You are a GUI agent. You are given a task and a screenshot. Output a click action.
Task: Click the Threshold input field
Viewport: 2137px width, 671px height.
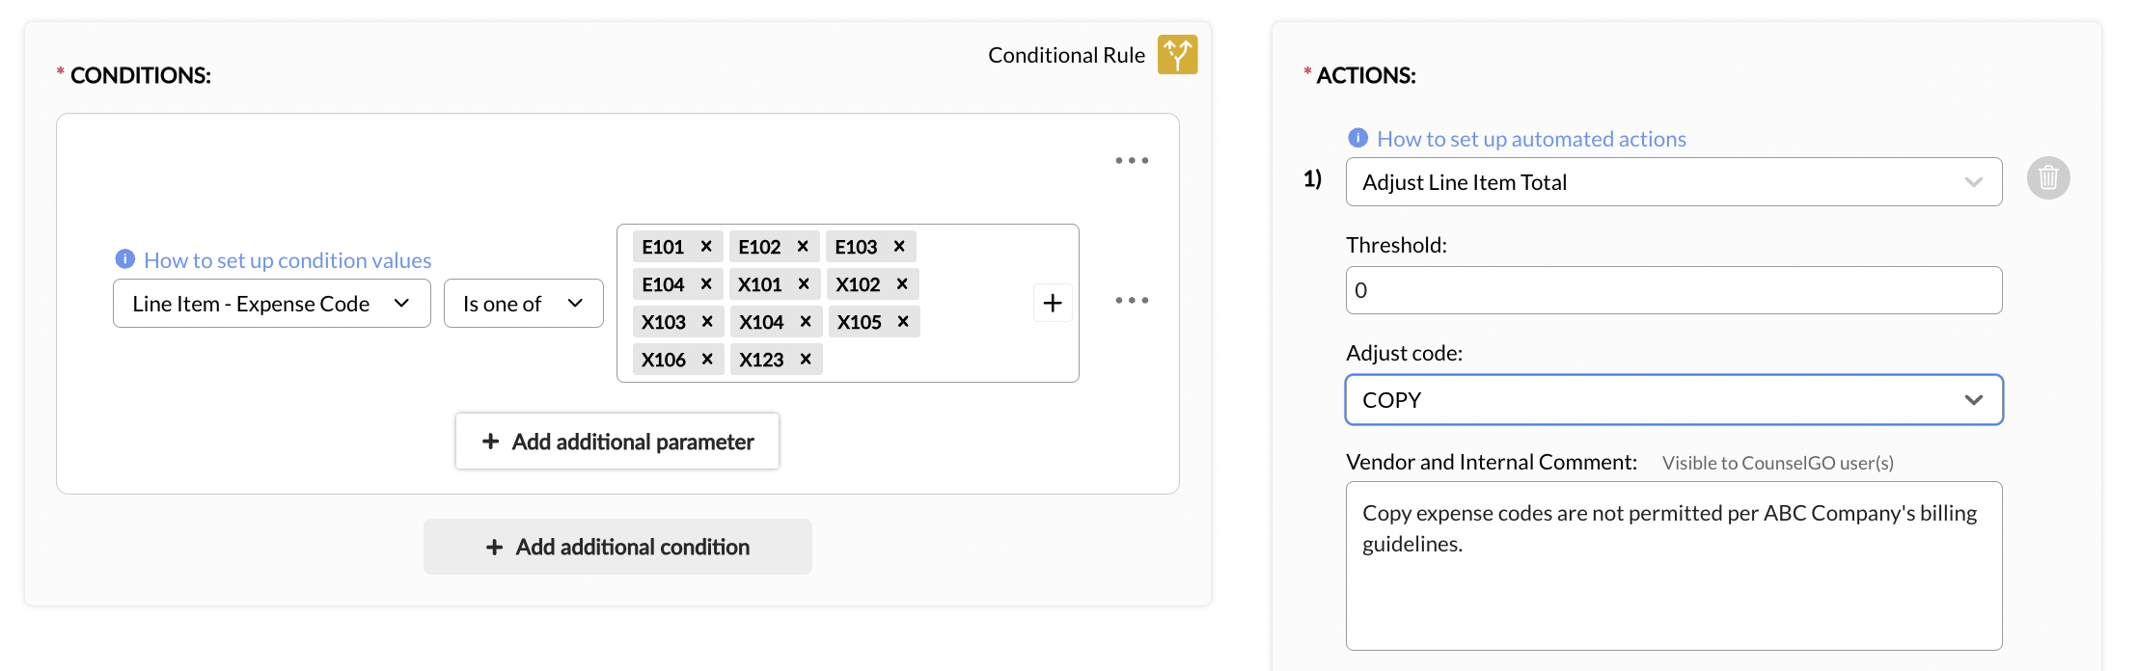point(1673,290)
